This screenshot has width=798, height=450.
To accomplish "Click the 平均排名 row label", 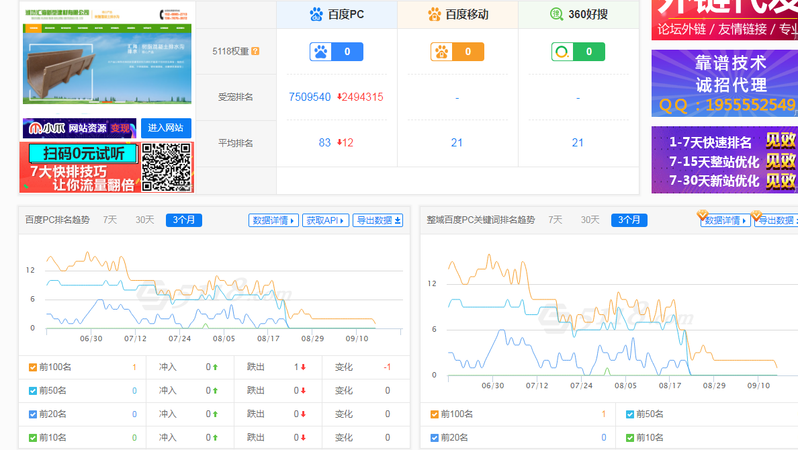I will pos(236,143).
